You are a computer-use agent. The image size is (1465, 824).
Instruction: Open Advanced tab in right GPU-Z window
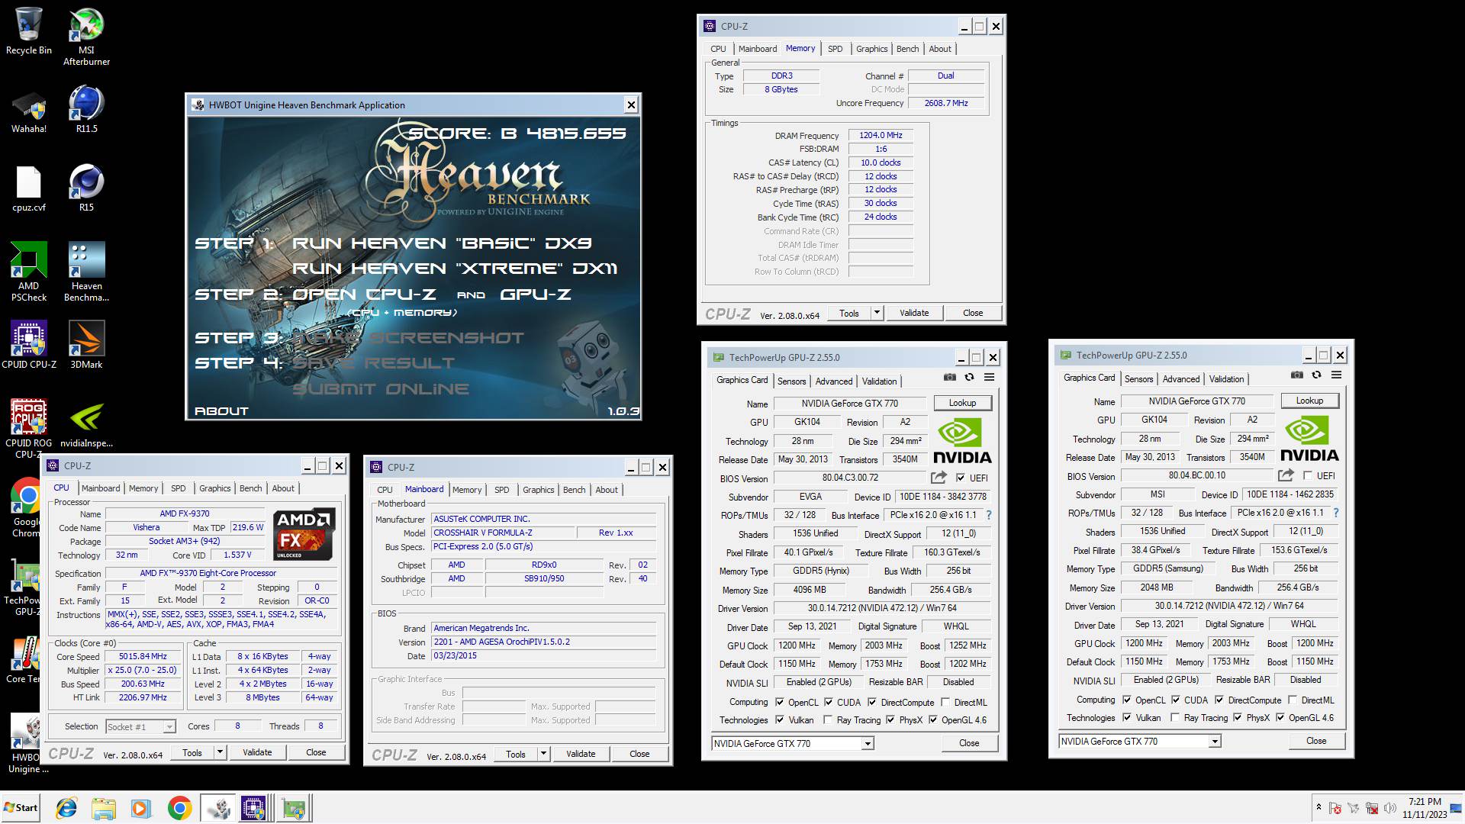point(1181,378)
